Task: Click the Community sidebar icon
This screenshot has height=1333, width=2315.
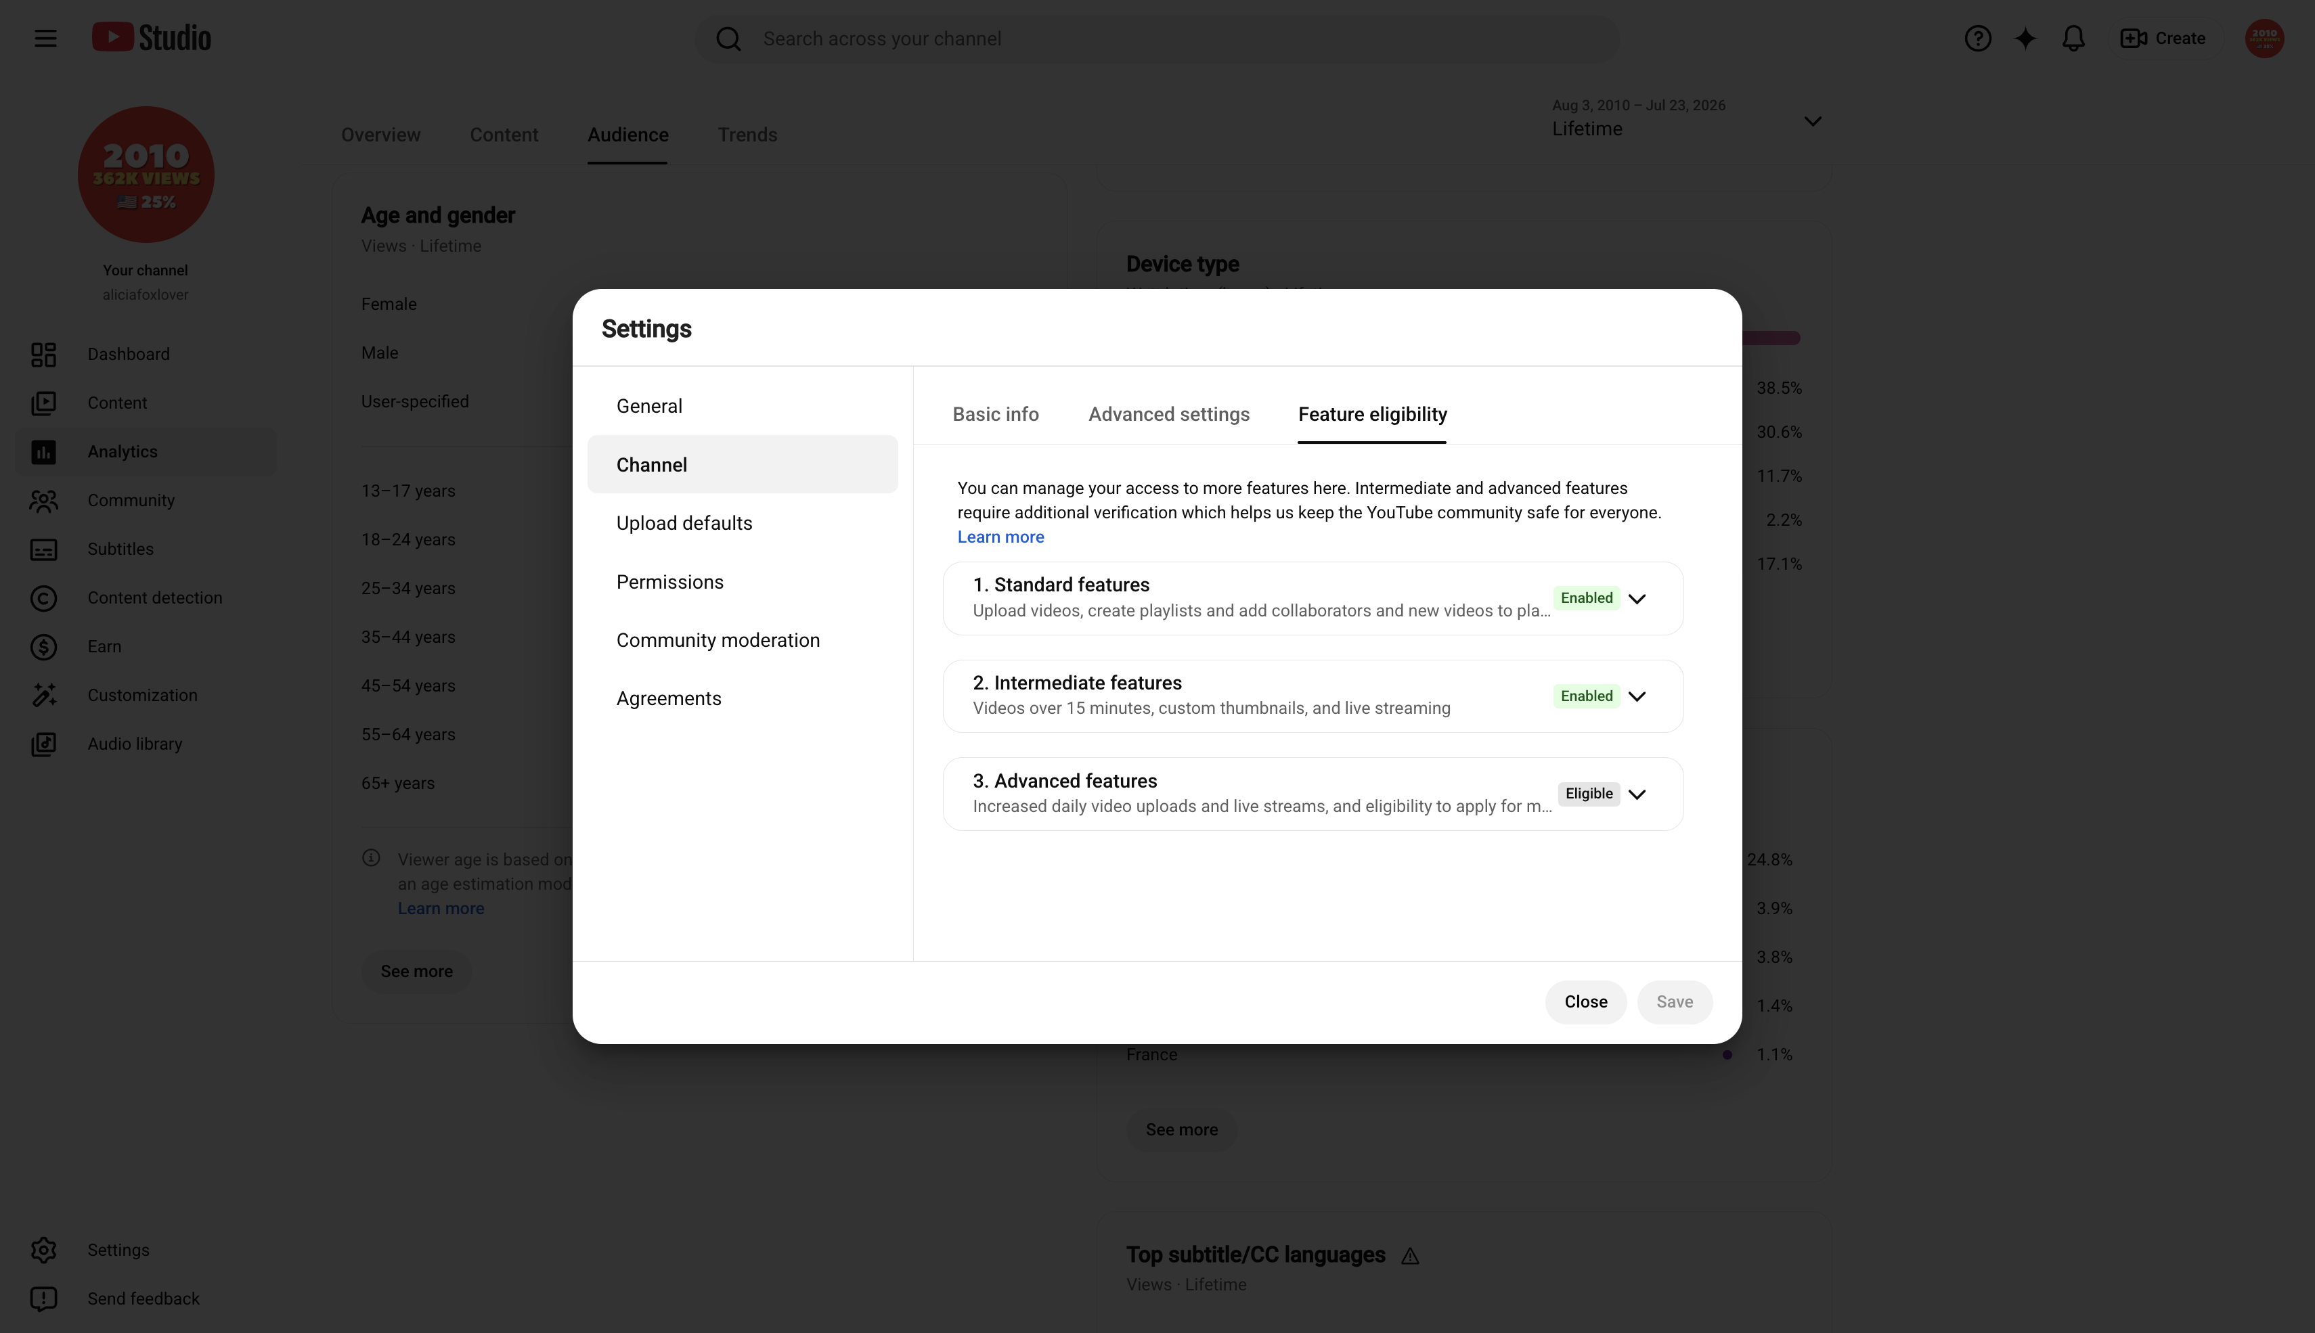Action: click(x=43, y=500)
